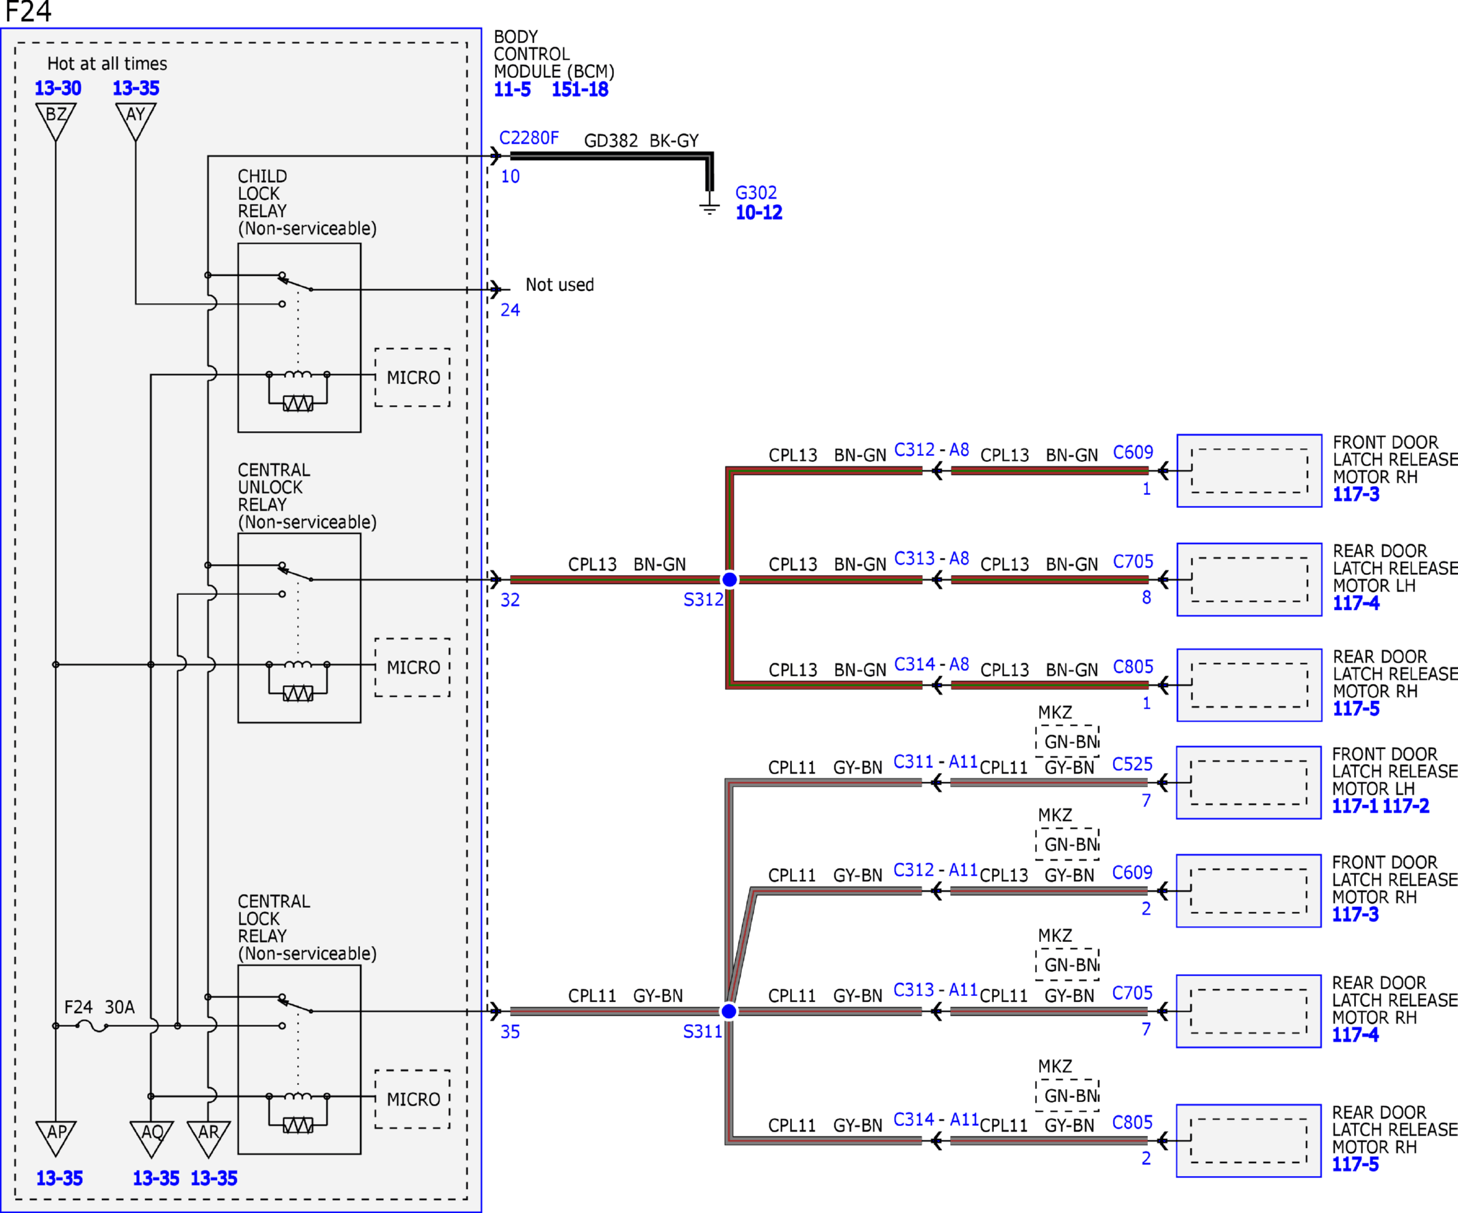
Task: Open the 13-35 page link above AY
Action: (x=136, y=88)
